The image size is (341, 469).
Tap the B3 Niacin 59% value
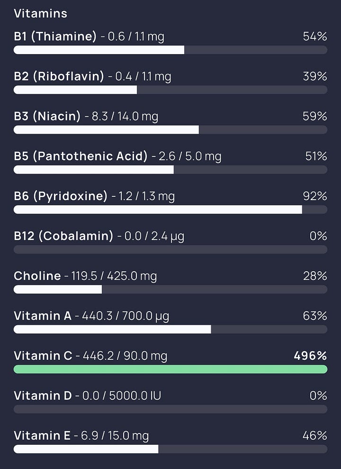[315, 116]
